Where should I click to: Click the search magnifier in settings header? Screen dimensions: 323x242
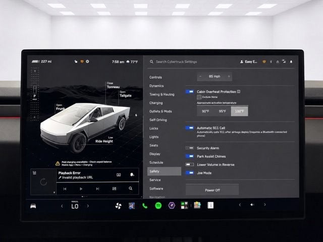tap(151, 62)
